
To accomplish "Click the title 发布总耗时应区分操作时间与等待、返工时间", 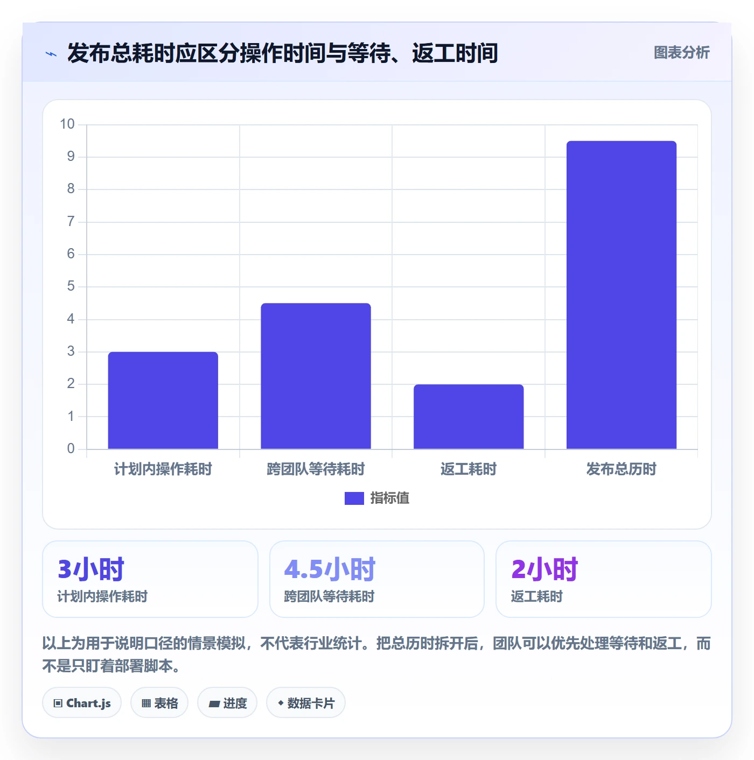I will point(283,53).
